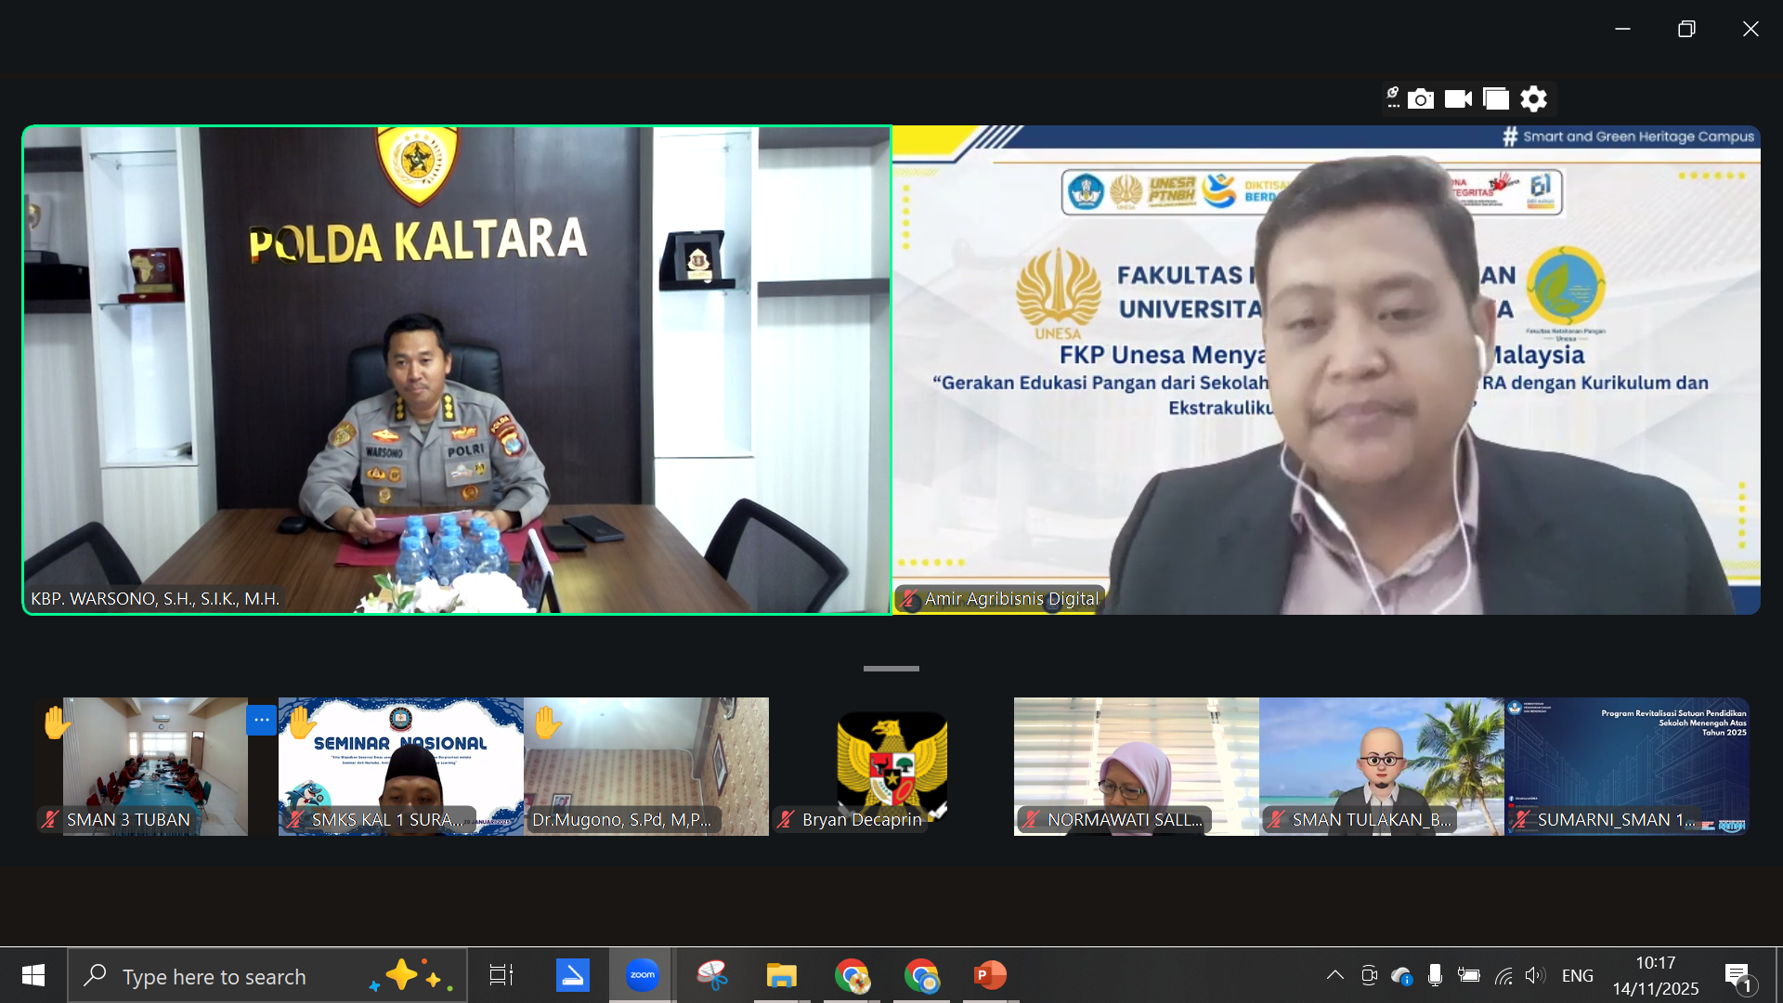Expand hidden system tray icons chevron
This screenshot has width=1783, height=1003.
tap(1334, 975)
